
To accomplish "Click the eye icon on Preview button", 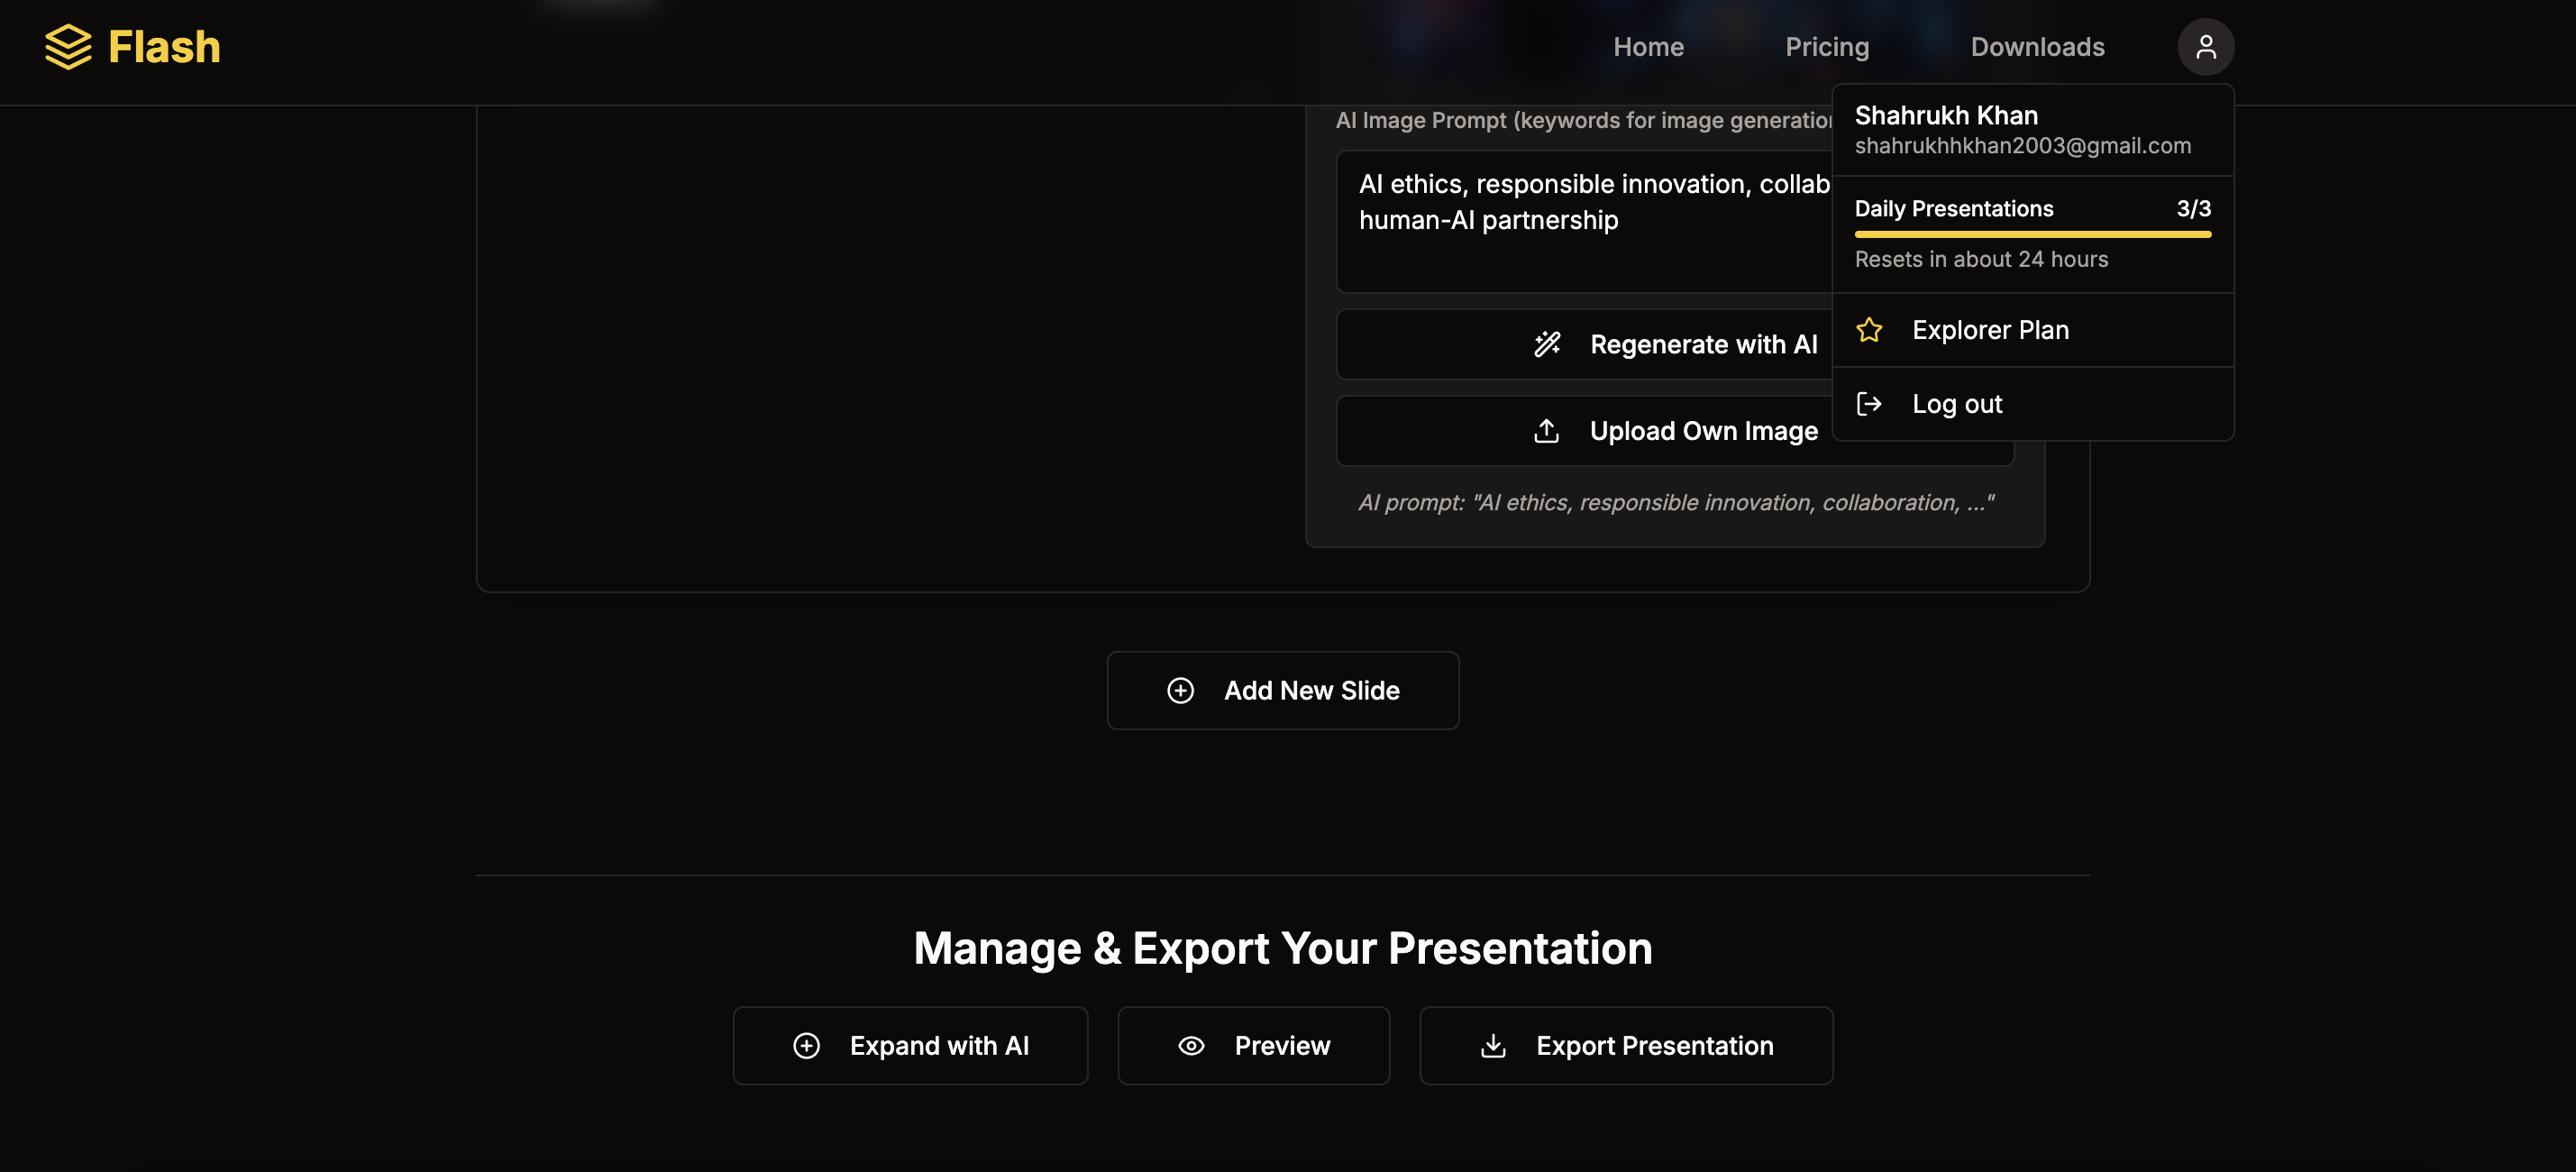I will 1191,1046.
